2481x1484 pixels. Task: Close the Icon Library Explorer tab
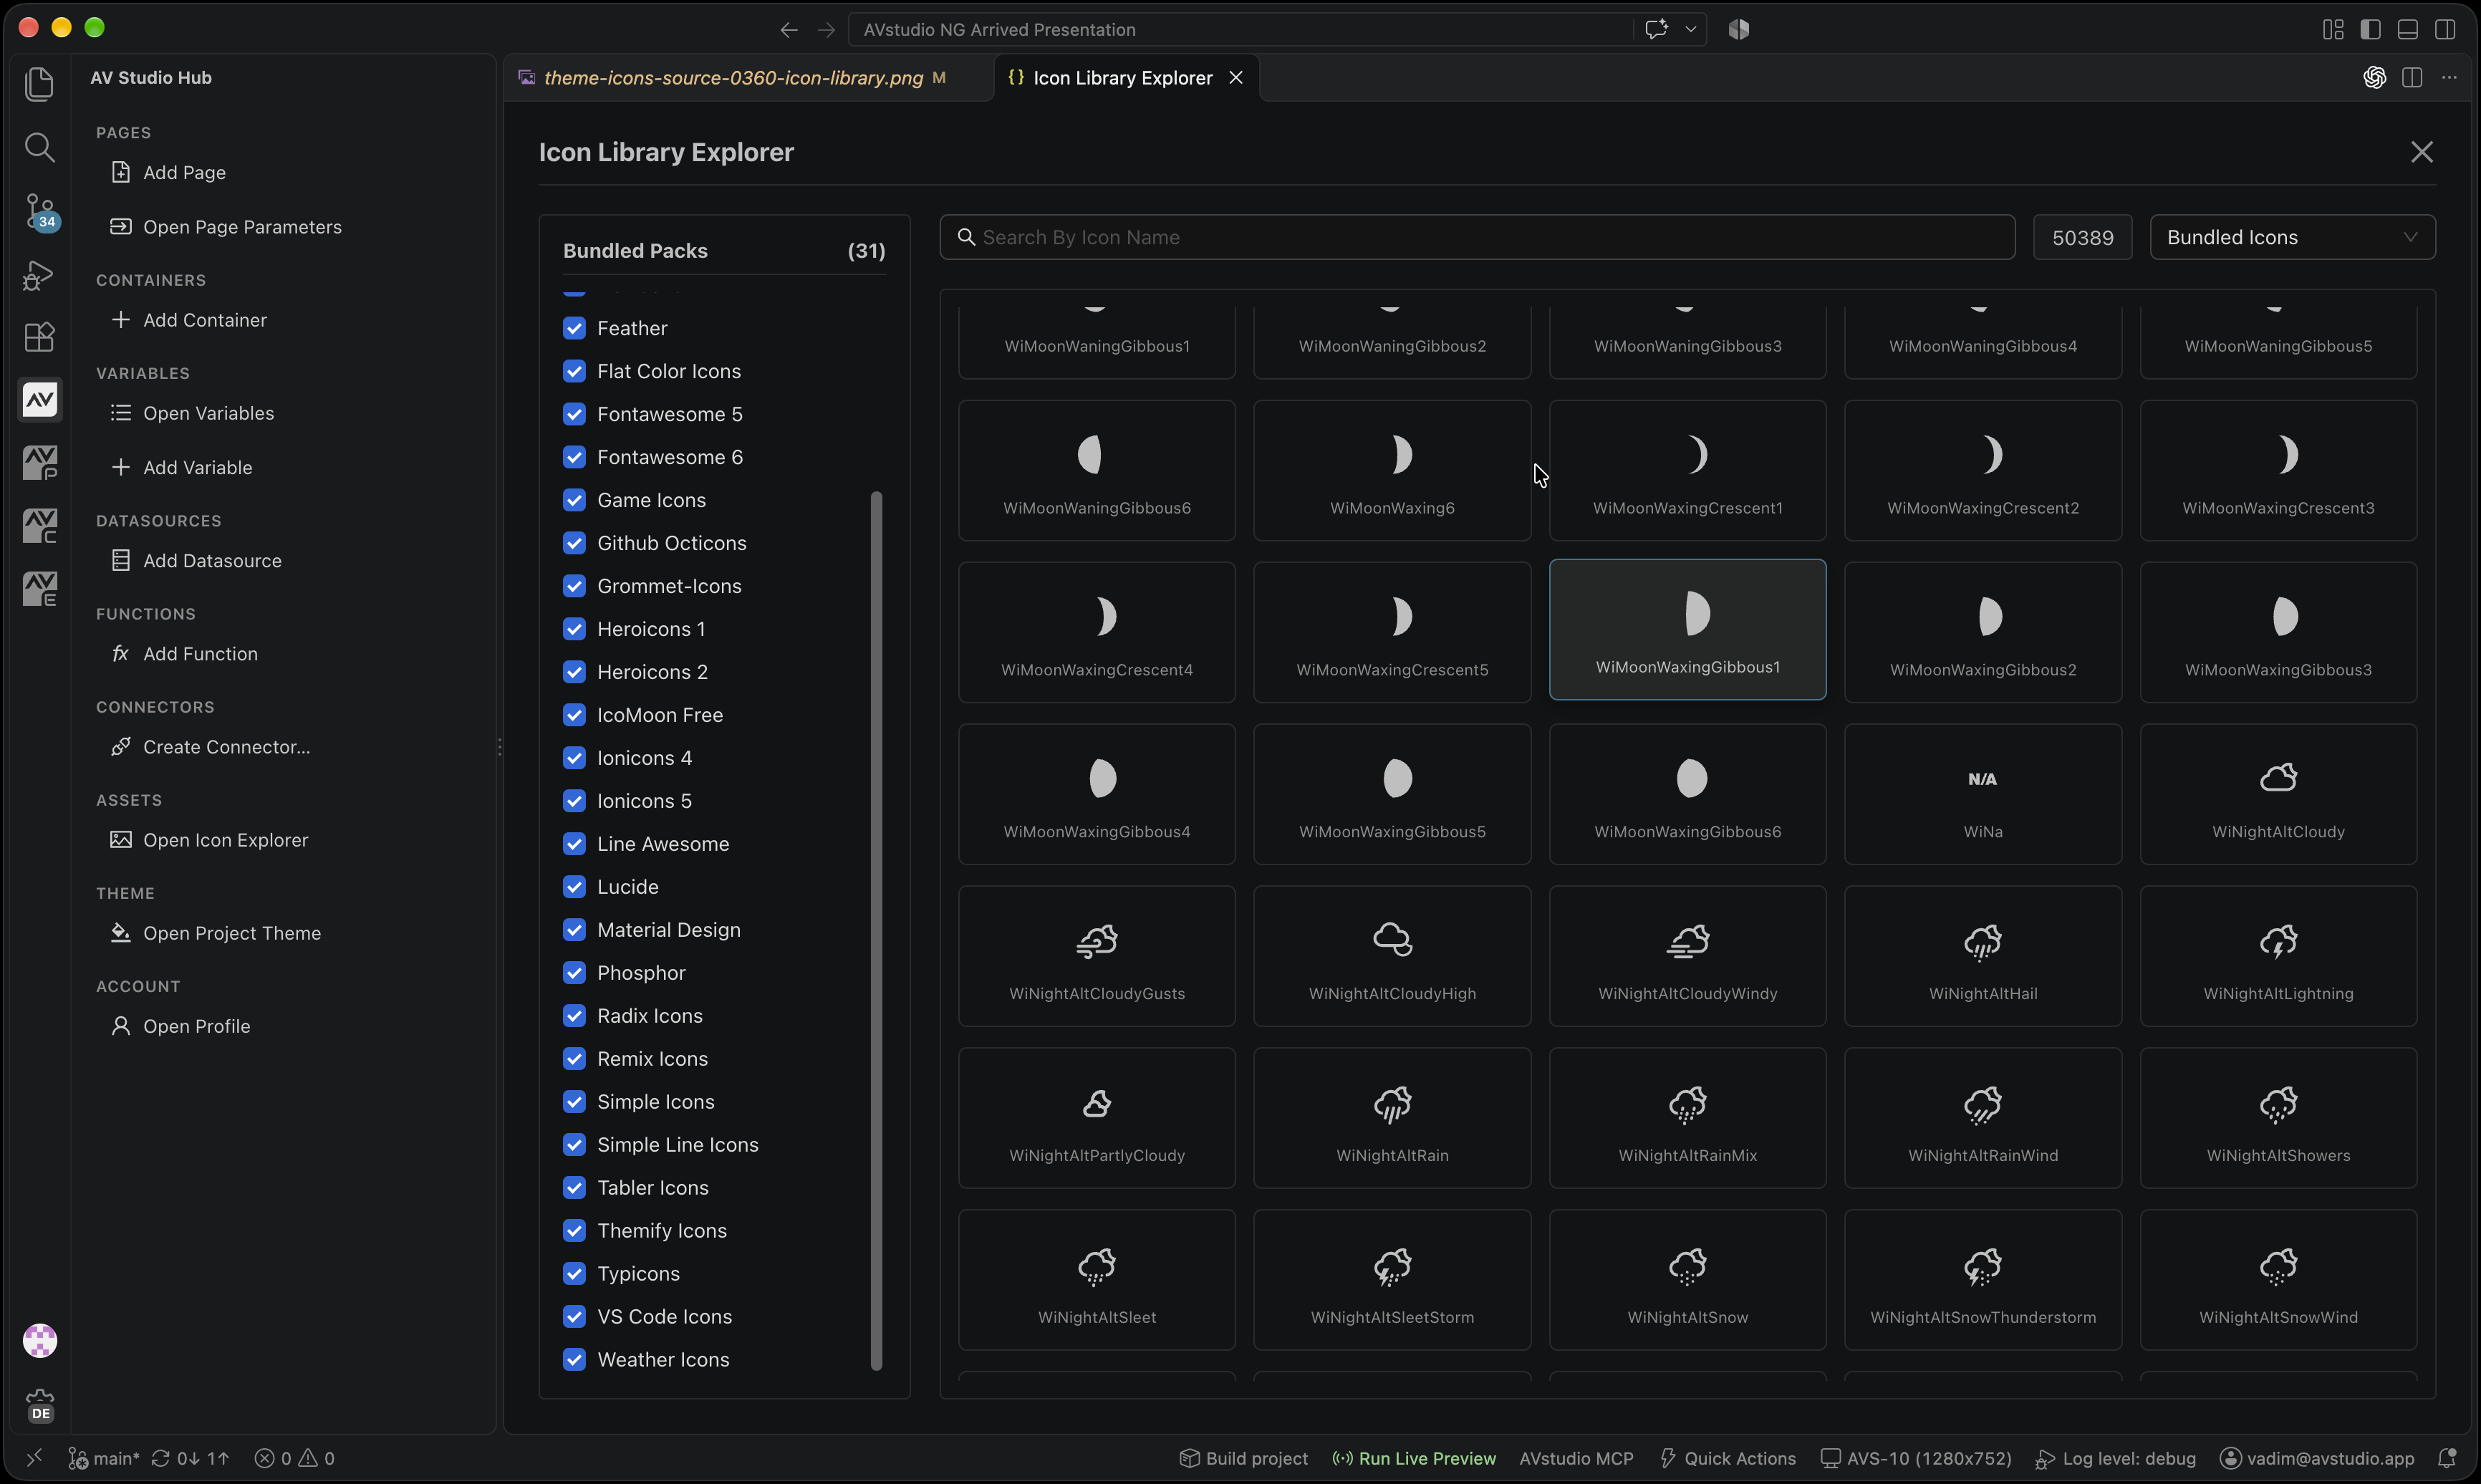[1236, 78]
